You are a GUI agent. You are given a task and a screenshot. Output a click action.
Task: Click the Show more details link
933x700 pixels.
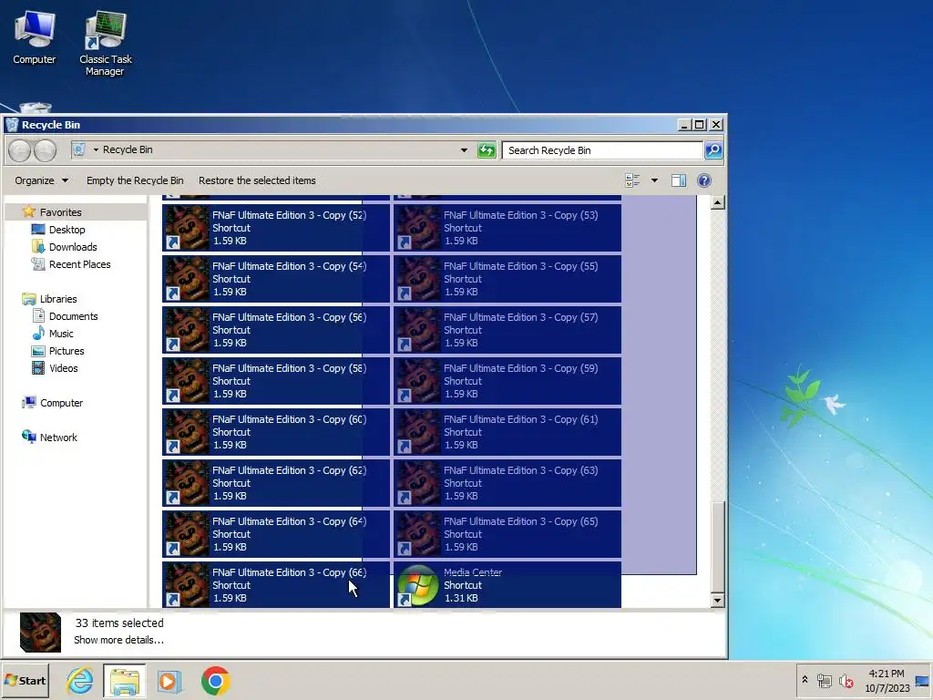118,640
